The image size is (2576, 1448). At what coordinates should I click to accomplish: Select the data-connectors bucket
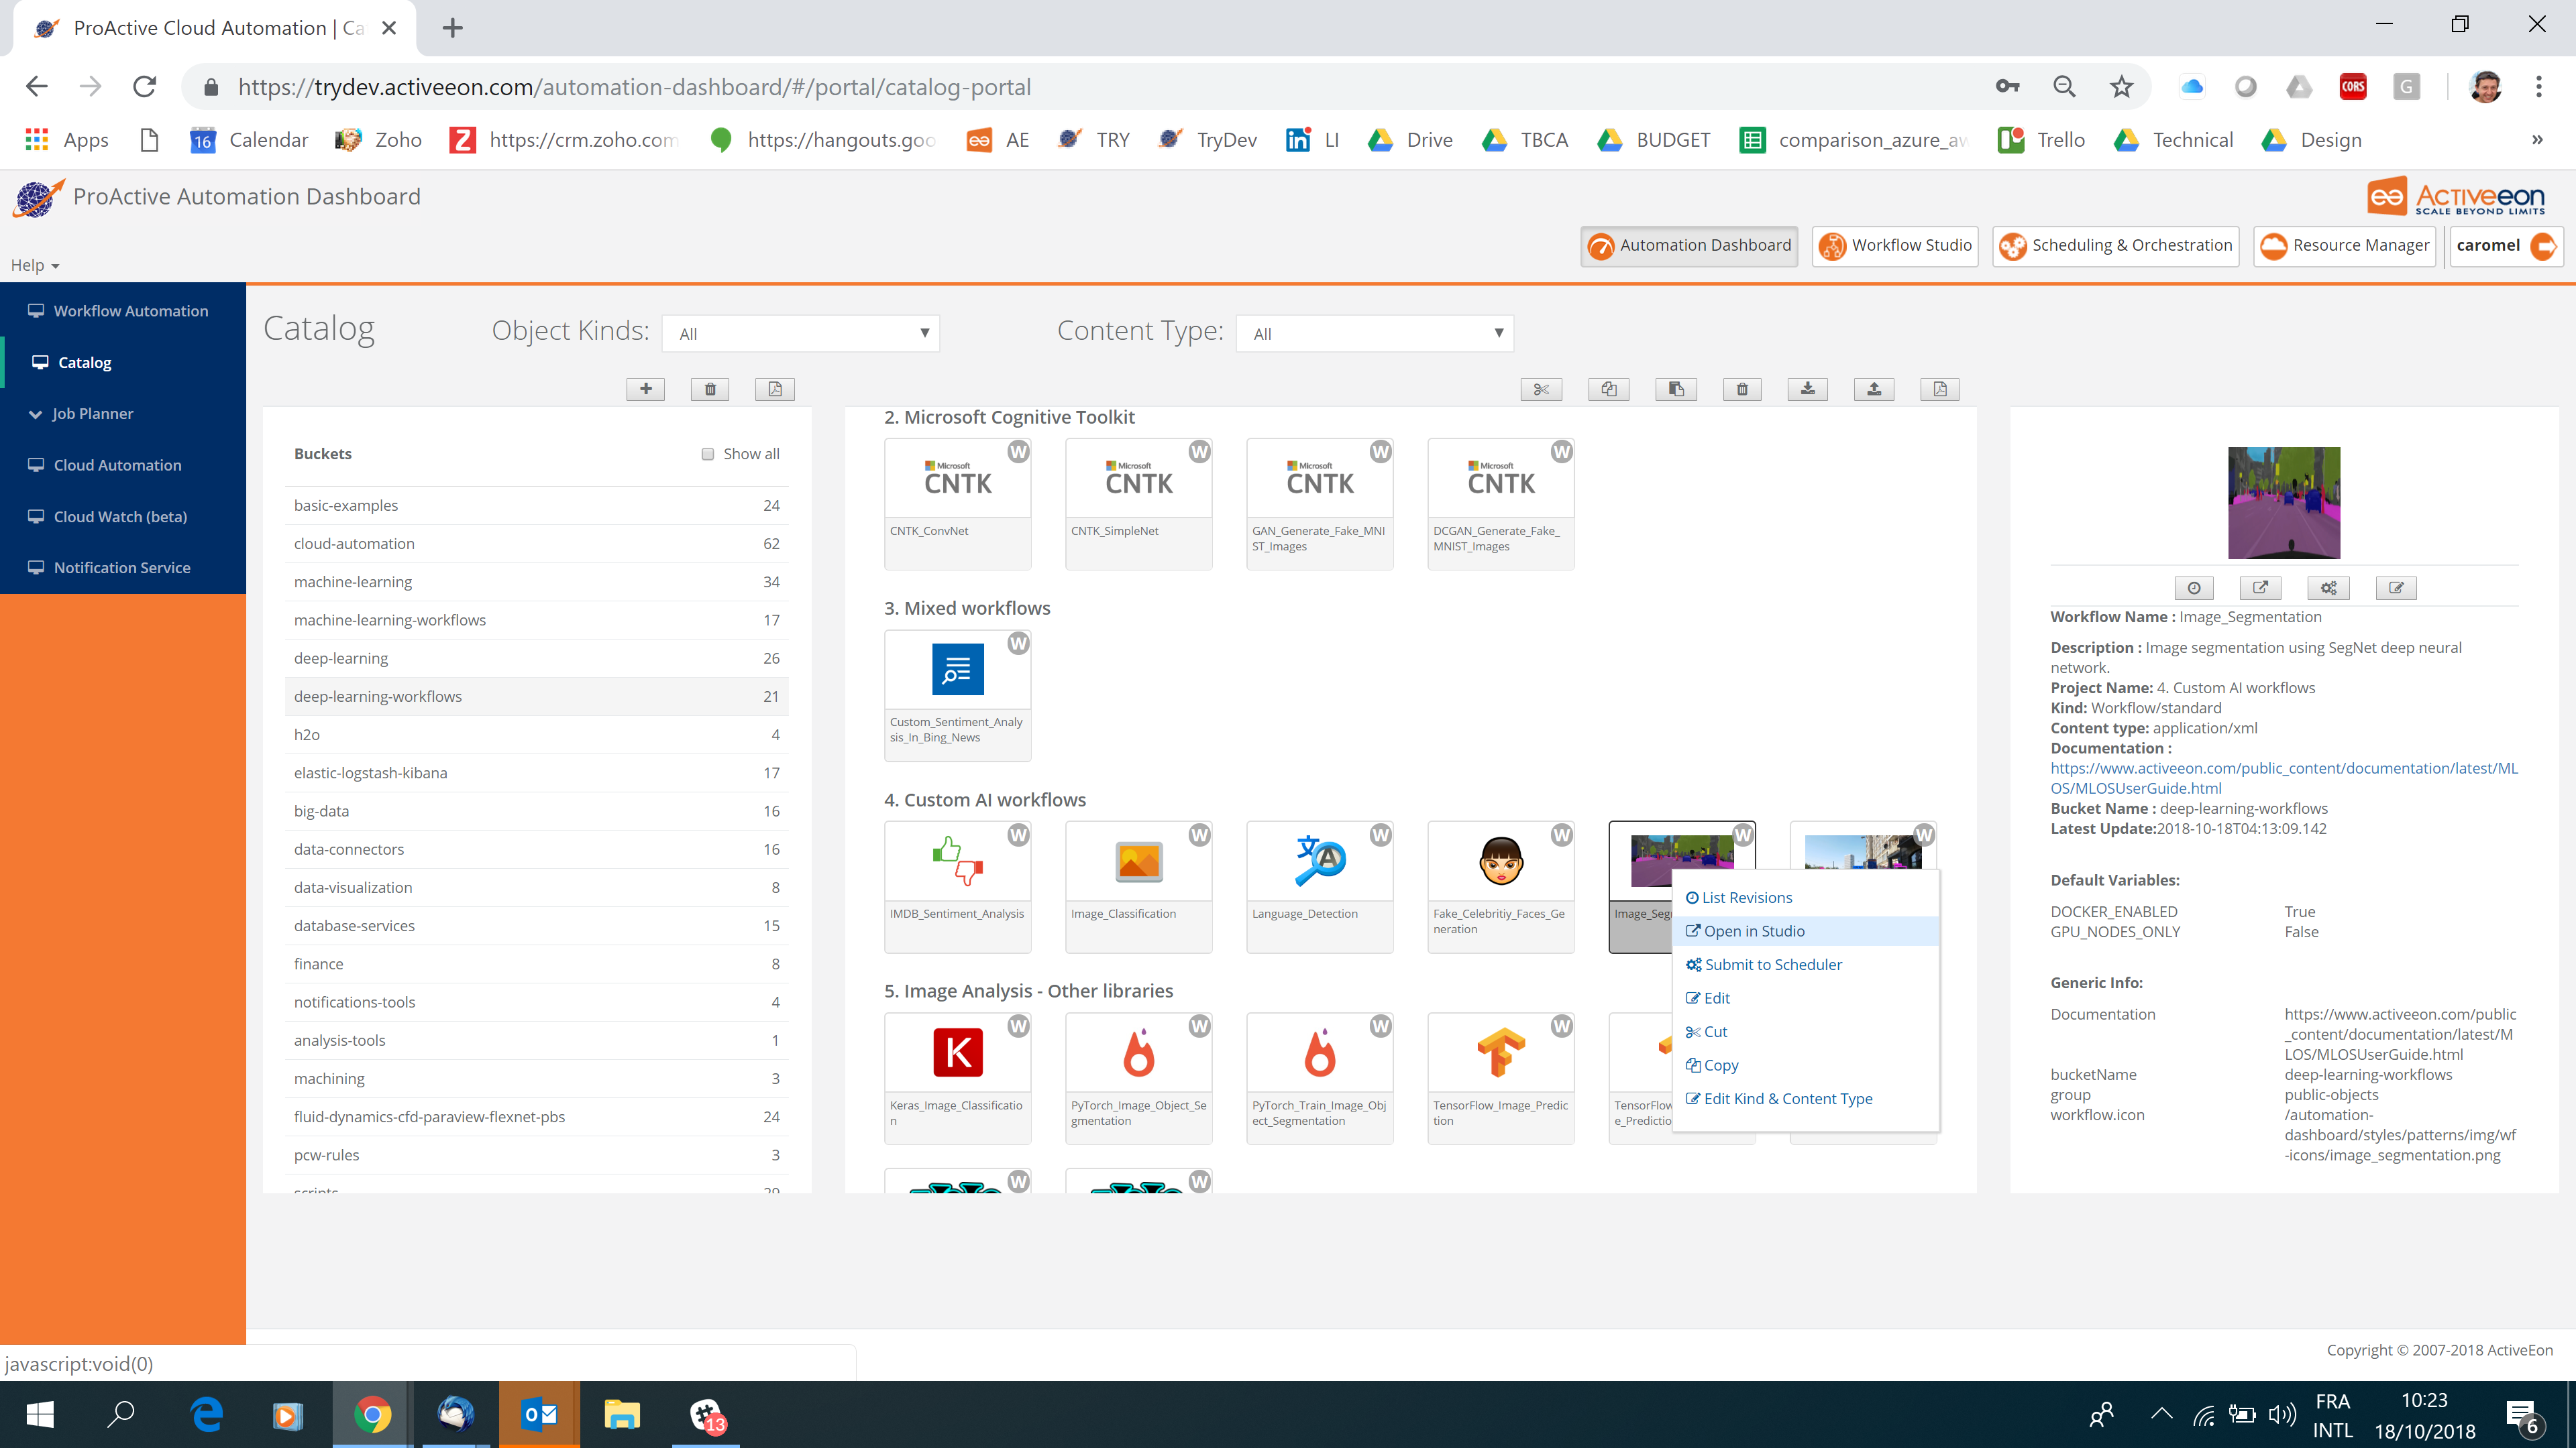(537, 849)
